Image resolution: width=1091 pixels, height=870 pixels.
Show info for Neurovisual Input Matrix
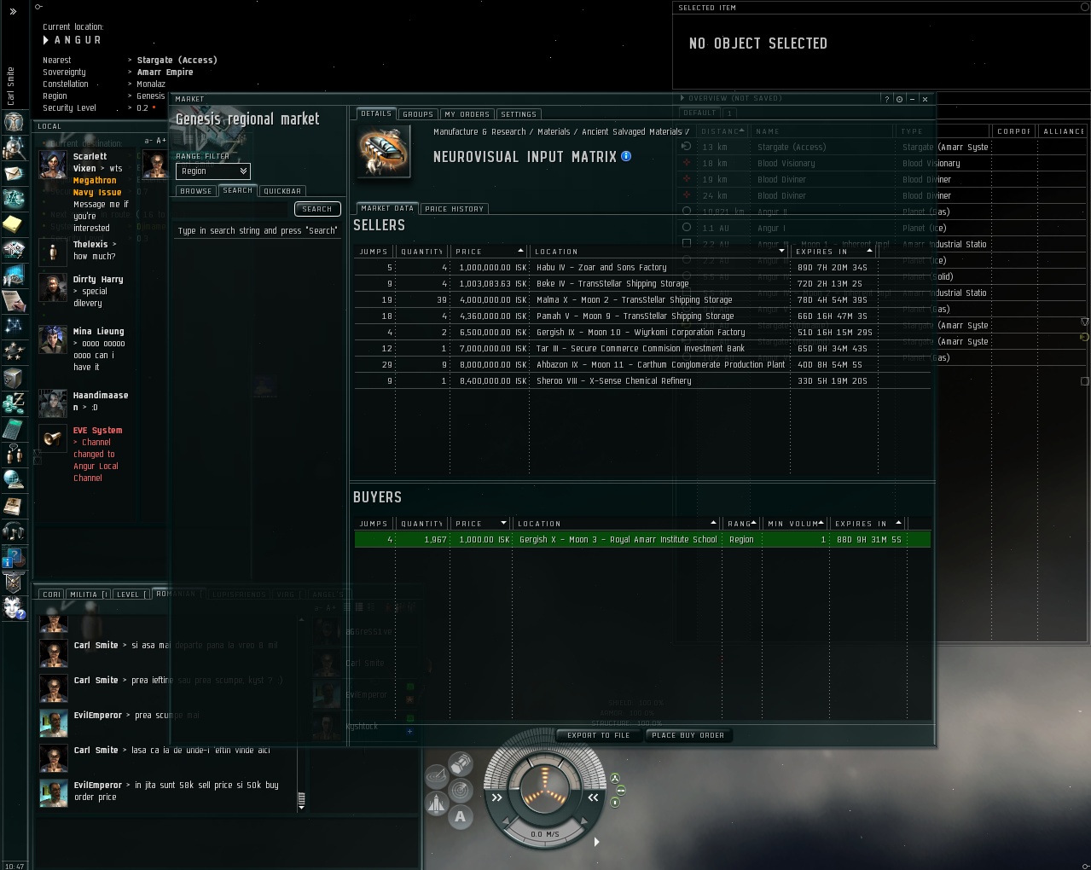click(626, 156)
